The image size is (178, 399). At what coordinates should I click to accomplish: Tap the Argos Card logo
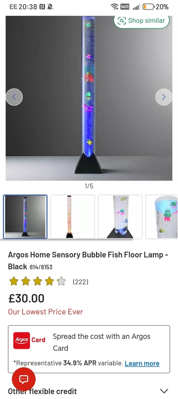point(29,341)
